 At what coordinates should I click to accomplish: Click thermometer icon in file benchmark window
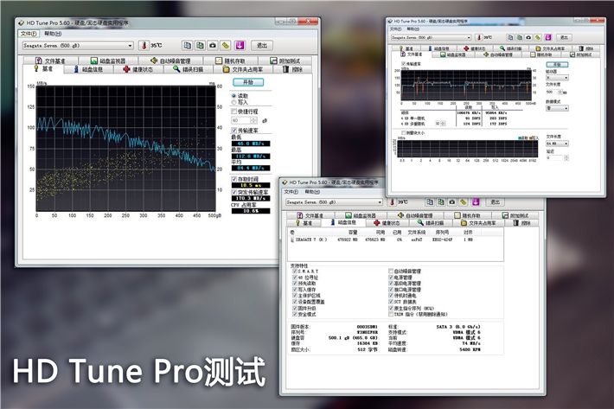coord(478,37)
